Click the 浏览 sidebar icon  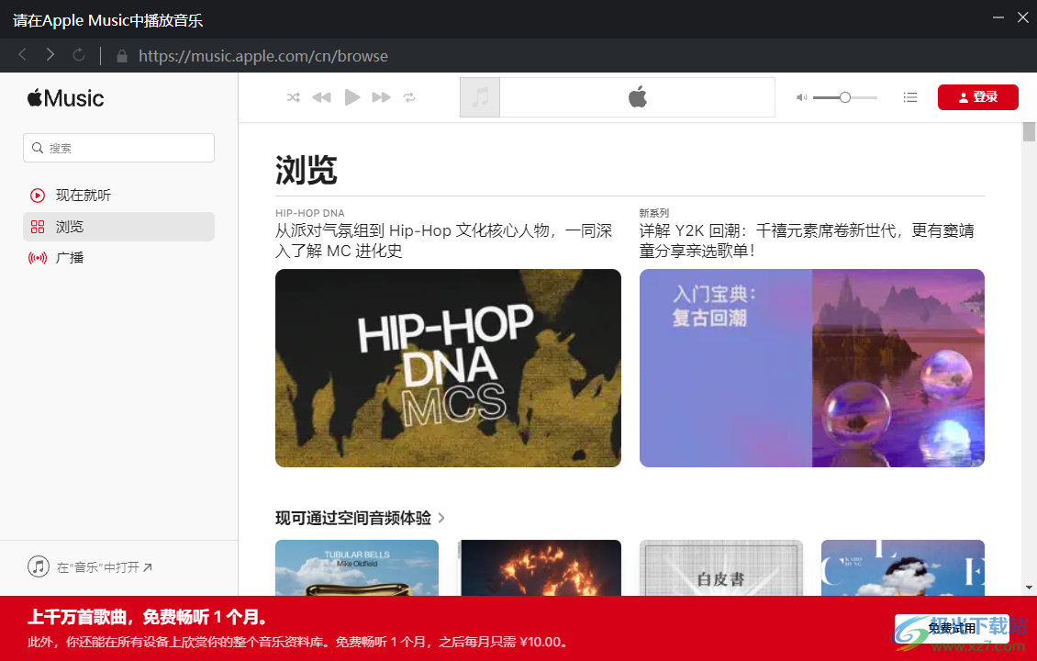click(38, 227)
